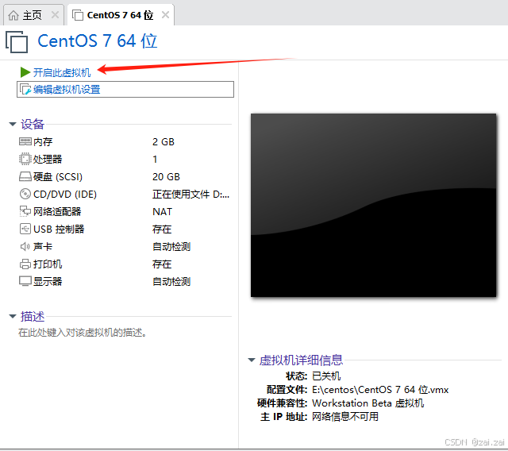Click the network adapter icon next to 网络适配器

25,211
